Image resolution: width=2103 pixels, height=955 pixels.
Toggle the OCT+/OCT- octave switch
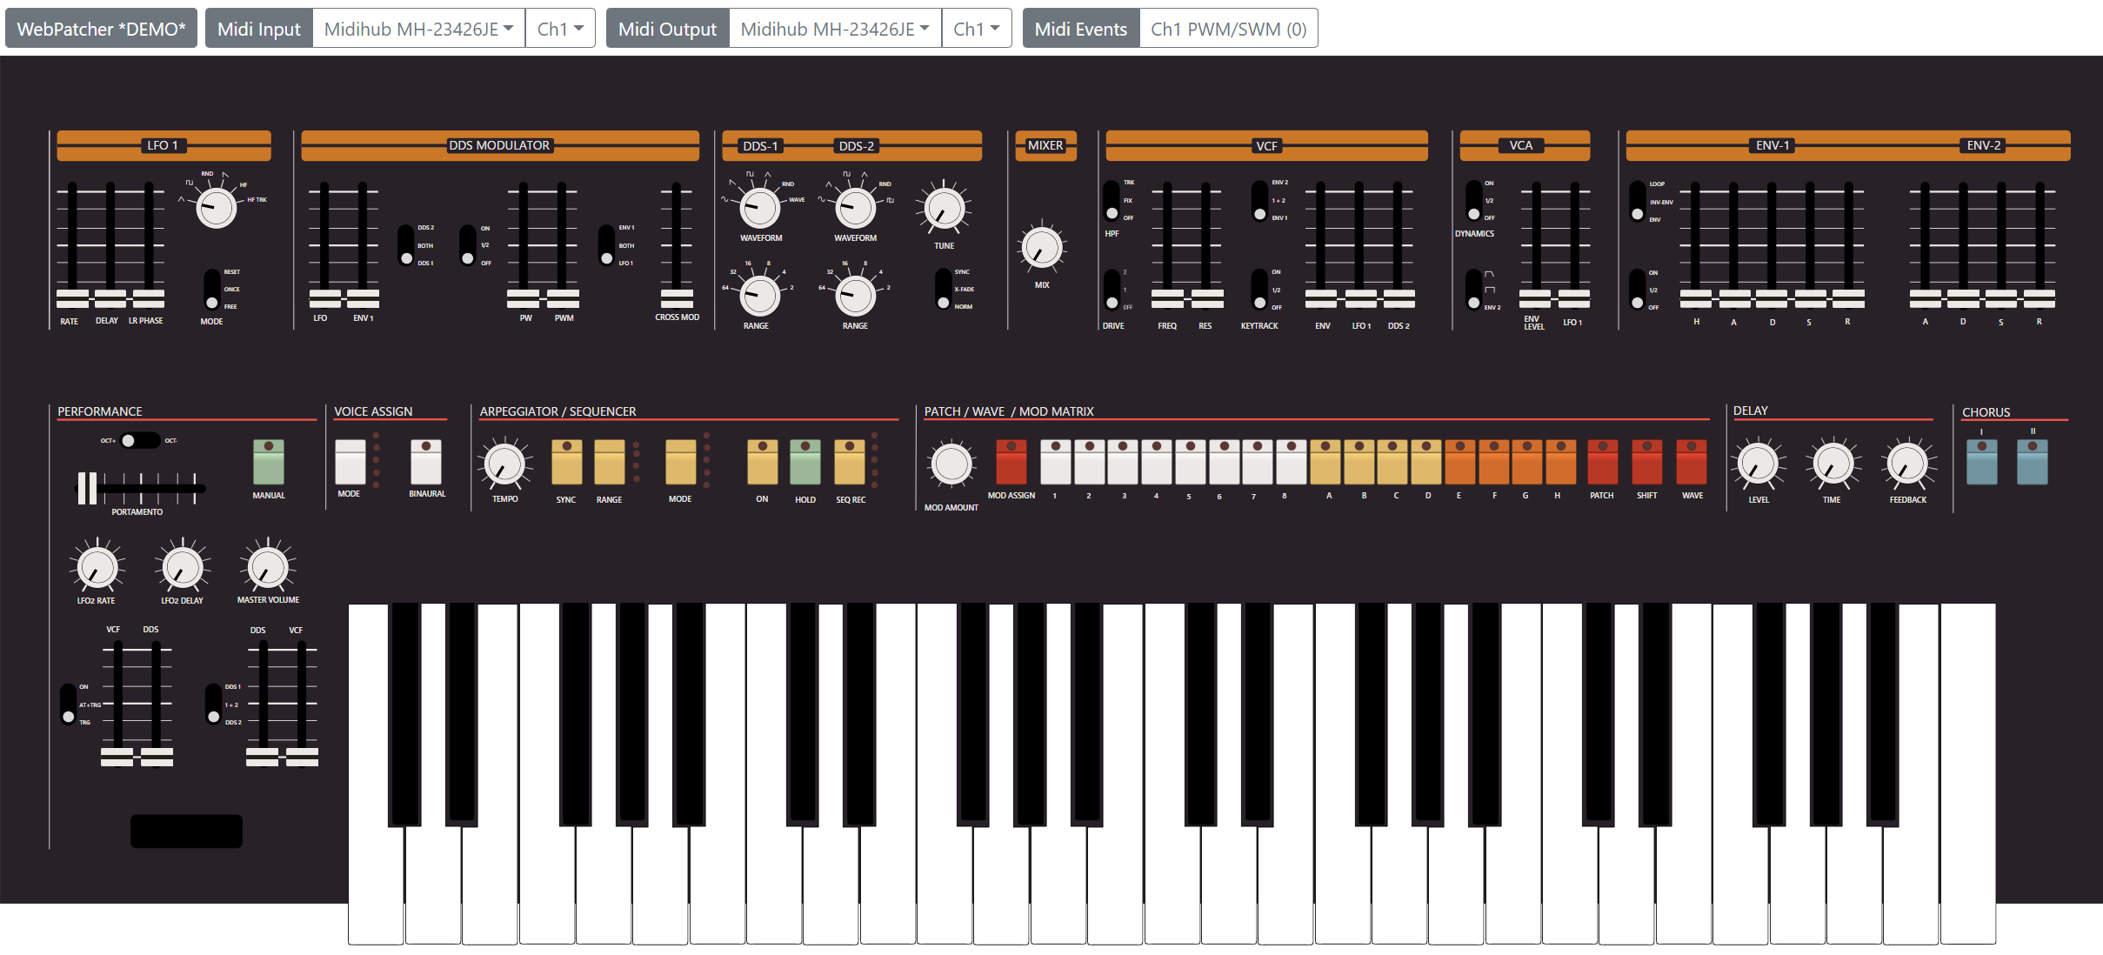pyautogui.click(x=139, y=440)
